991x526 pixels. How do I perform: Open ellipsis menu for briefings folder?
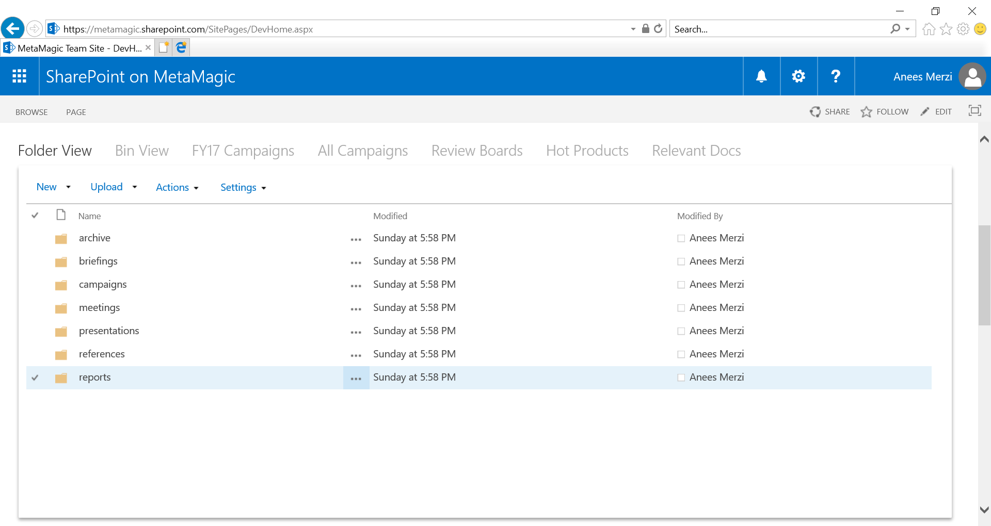356,262
